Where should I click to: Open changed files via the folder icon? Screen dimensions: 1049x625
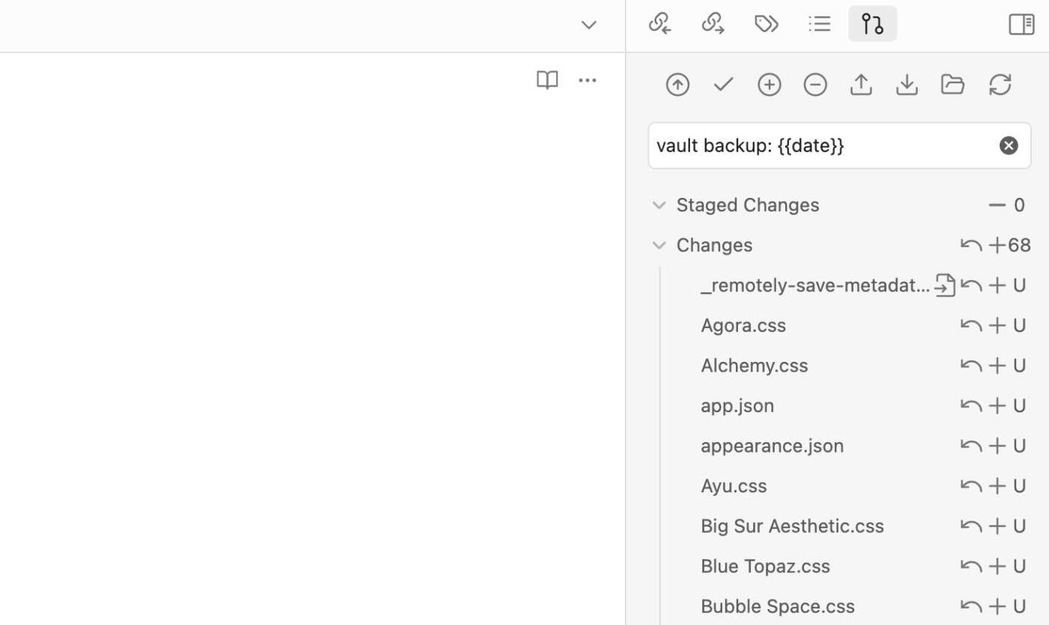pyautogui.click(x=952, y=84)
